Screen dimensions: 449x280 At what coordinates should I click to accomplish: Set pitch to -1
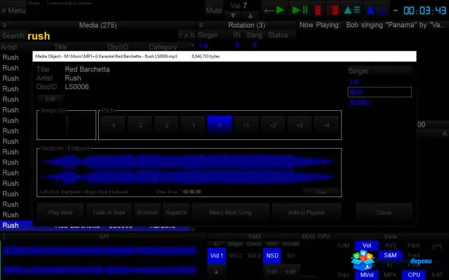click(193, 125)
